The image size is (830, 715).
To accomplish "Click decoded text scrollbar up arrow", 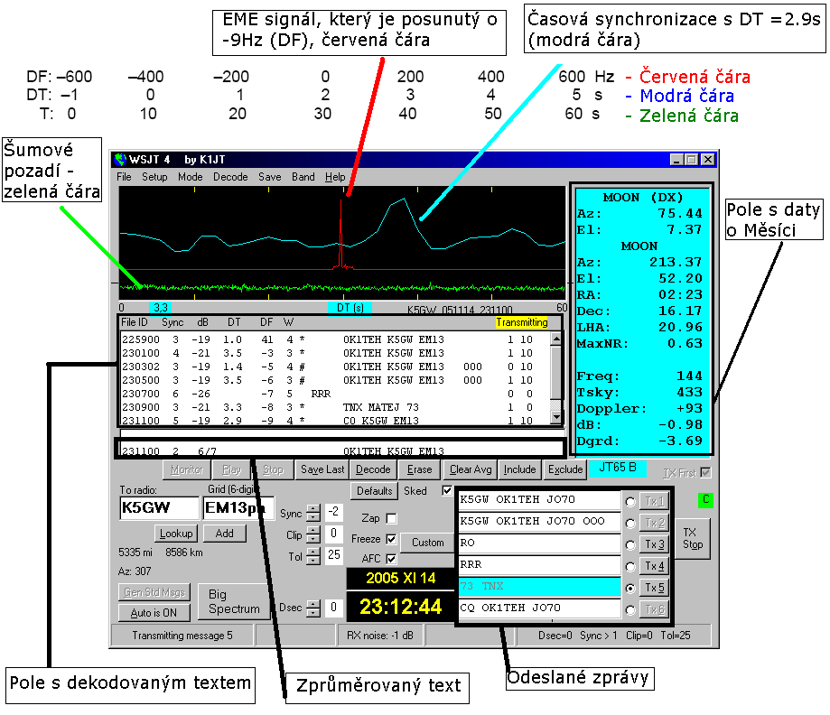I will coord(555,339).
